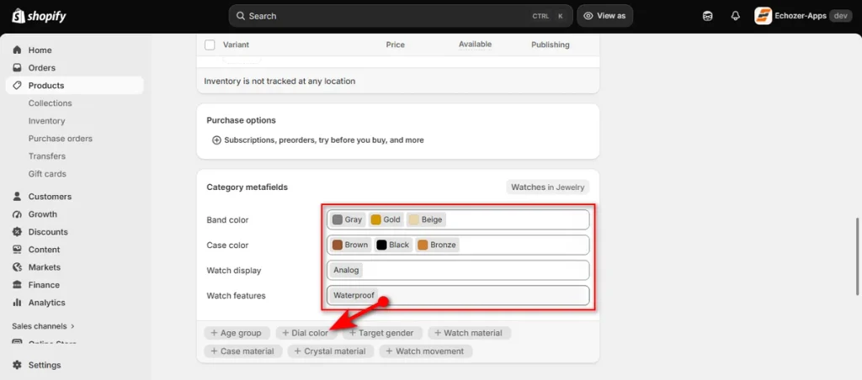862x380 pixels.
Task: Click the Customers person icon
Action: (x=17, y=196)
